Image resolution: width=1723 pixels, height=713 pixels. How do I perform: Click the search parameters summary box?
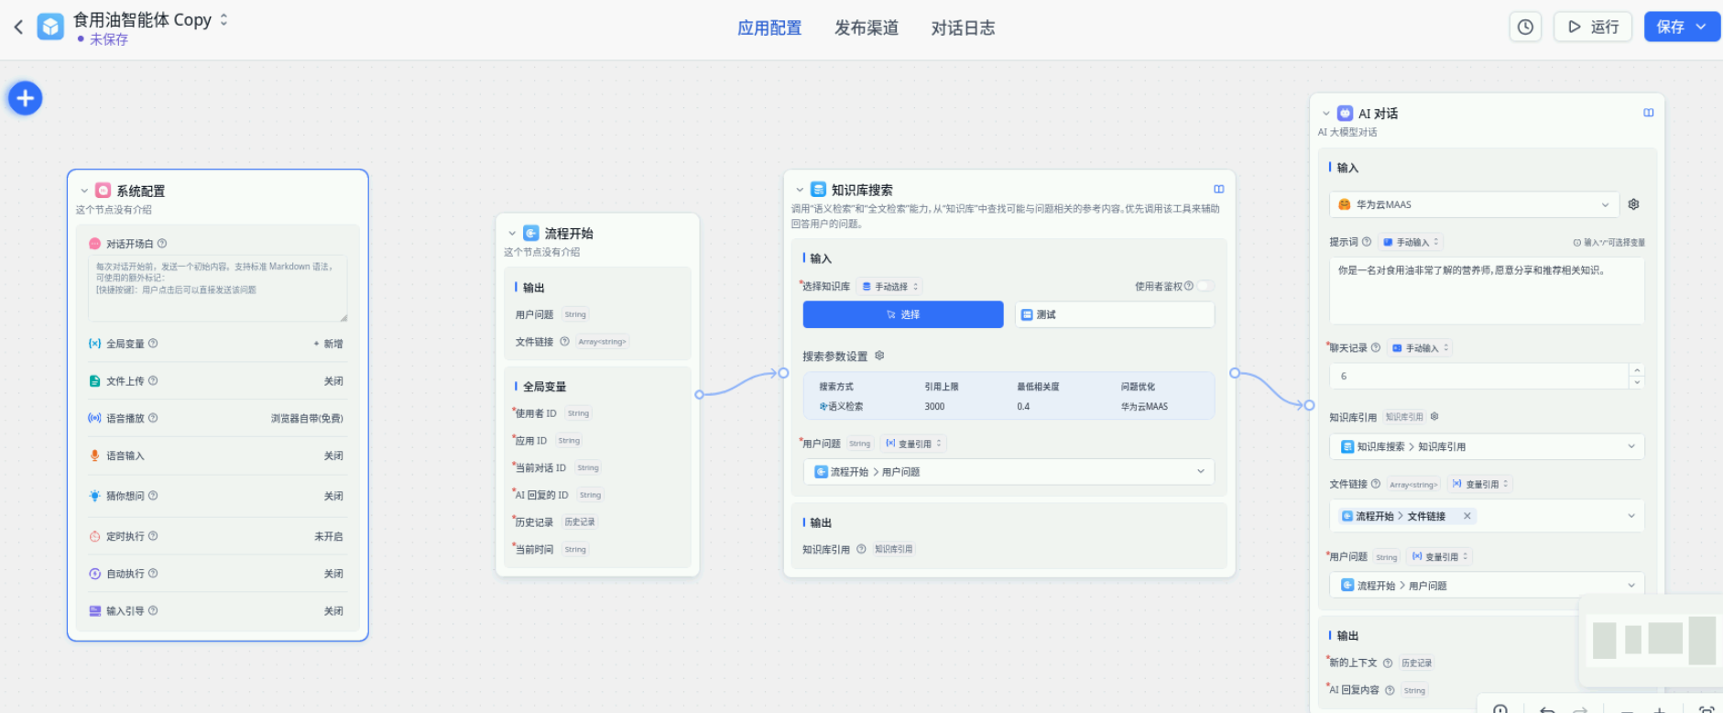[x=1009, y=395]
